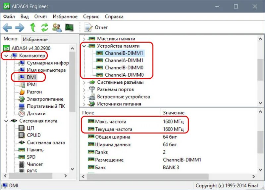The image size is (265, 190).
Task: Open the Справка menu
Action: coord(114,17)
